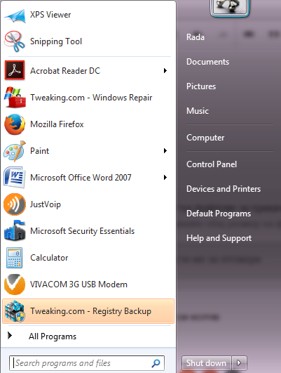
Task: Open Control Panel from right pane
Action: [212, 164]
